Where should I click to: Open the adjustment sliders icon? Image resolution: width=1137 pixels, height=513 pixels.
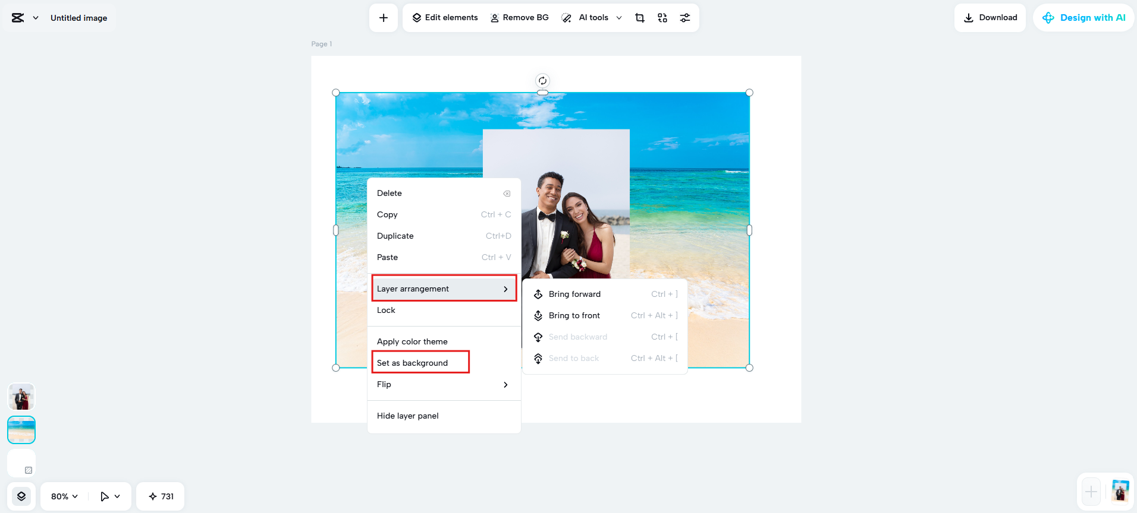coord(685,18)
